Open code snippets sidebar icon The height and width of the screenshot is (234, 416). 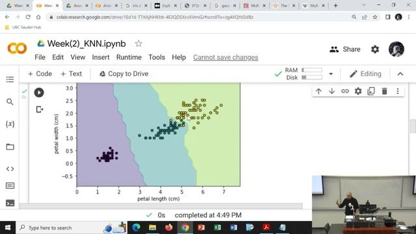(x=10, y=169)
